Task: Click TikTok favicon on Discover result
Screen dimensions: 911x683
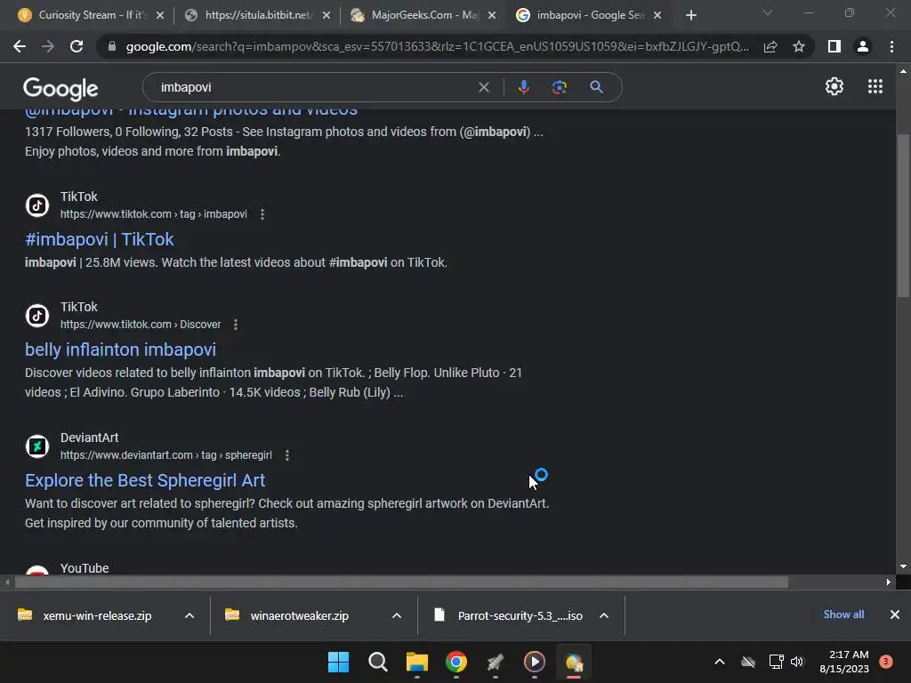Action: (37, 316)
